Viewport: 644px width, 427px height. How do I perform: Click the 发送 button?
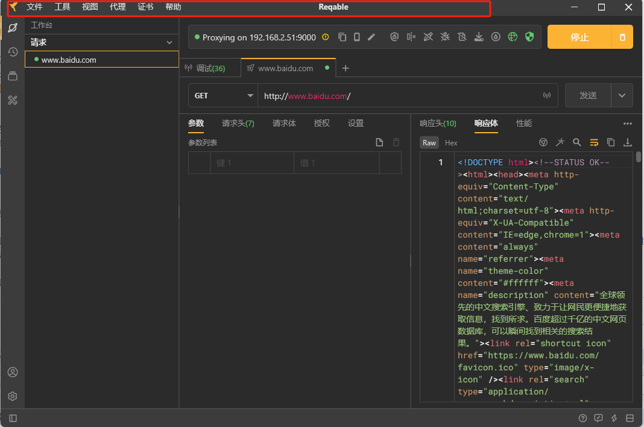(x=588, y=95)
